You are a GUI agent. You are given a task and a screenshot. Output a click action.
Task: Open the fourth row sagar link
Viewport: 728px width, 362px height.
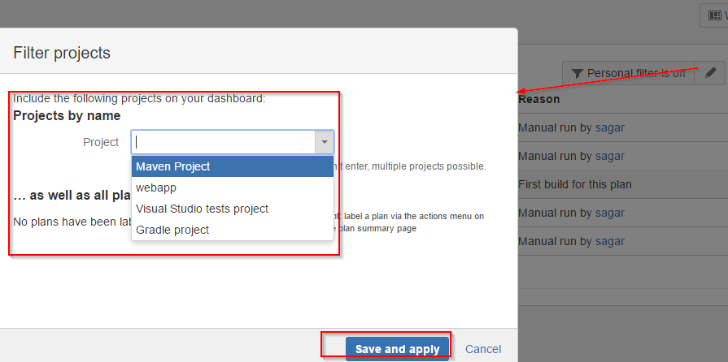tap(610, 213)
